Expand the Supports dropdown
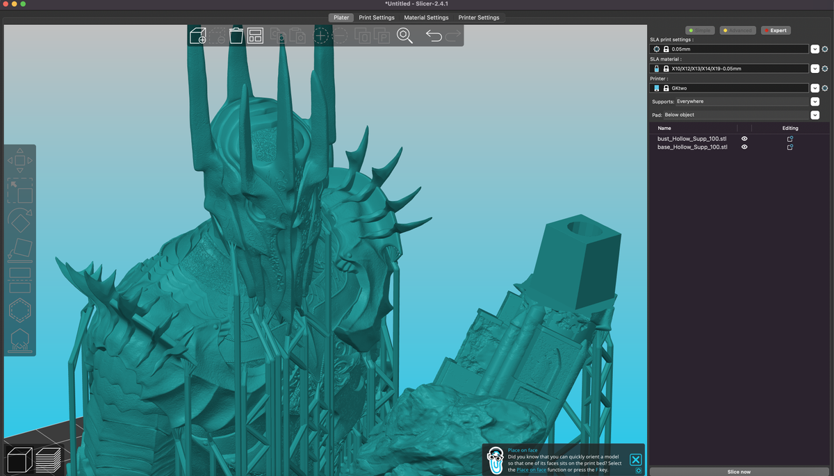This screenshot has width=834, height=476. pyautogui.click(x=815, y=101)
